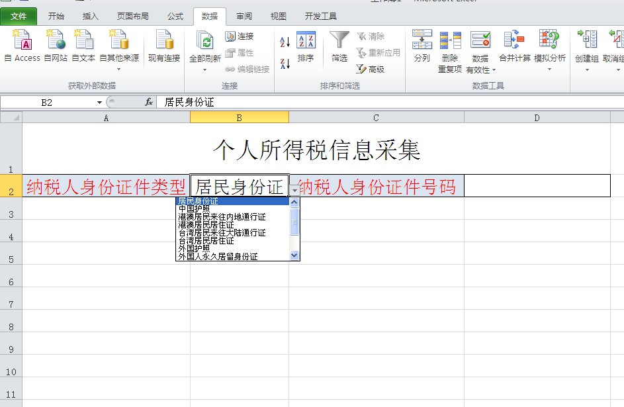Click the select-all corner button
Image resolution: width=624 pixels, height=407 pixels.
coord(11,118)
